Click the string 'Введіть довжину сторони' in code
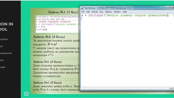Screen dimensions: 174x98 pyautogui.click(x=126, y=15)
